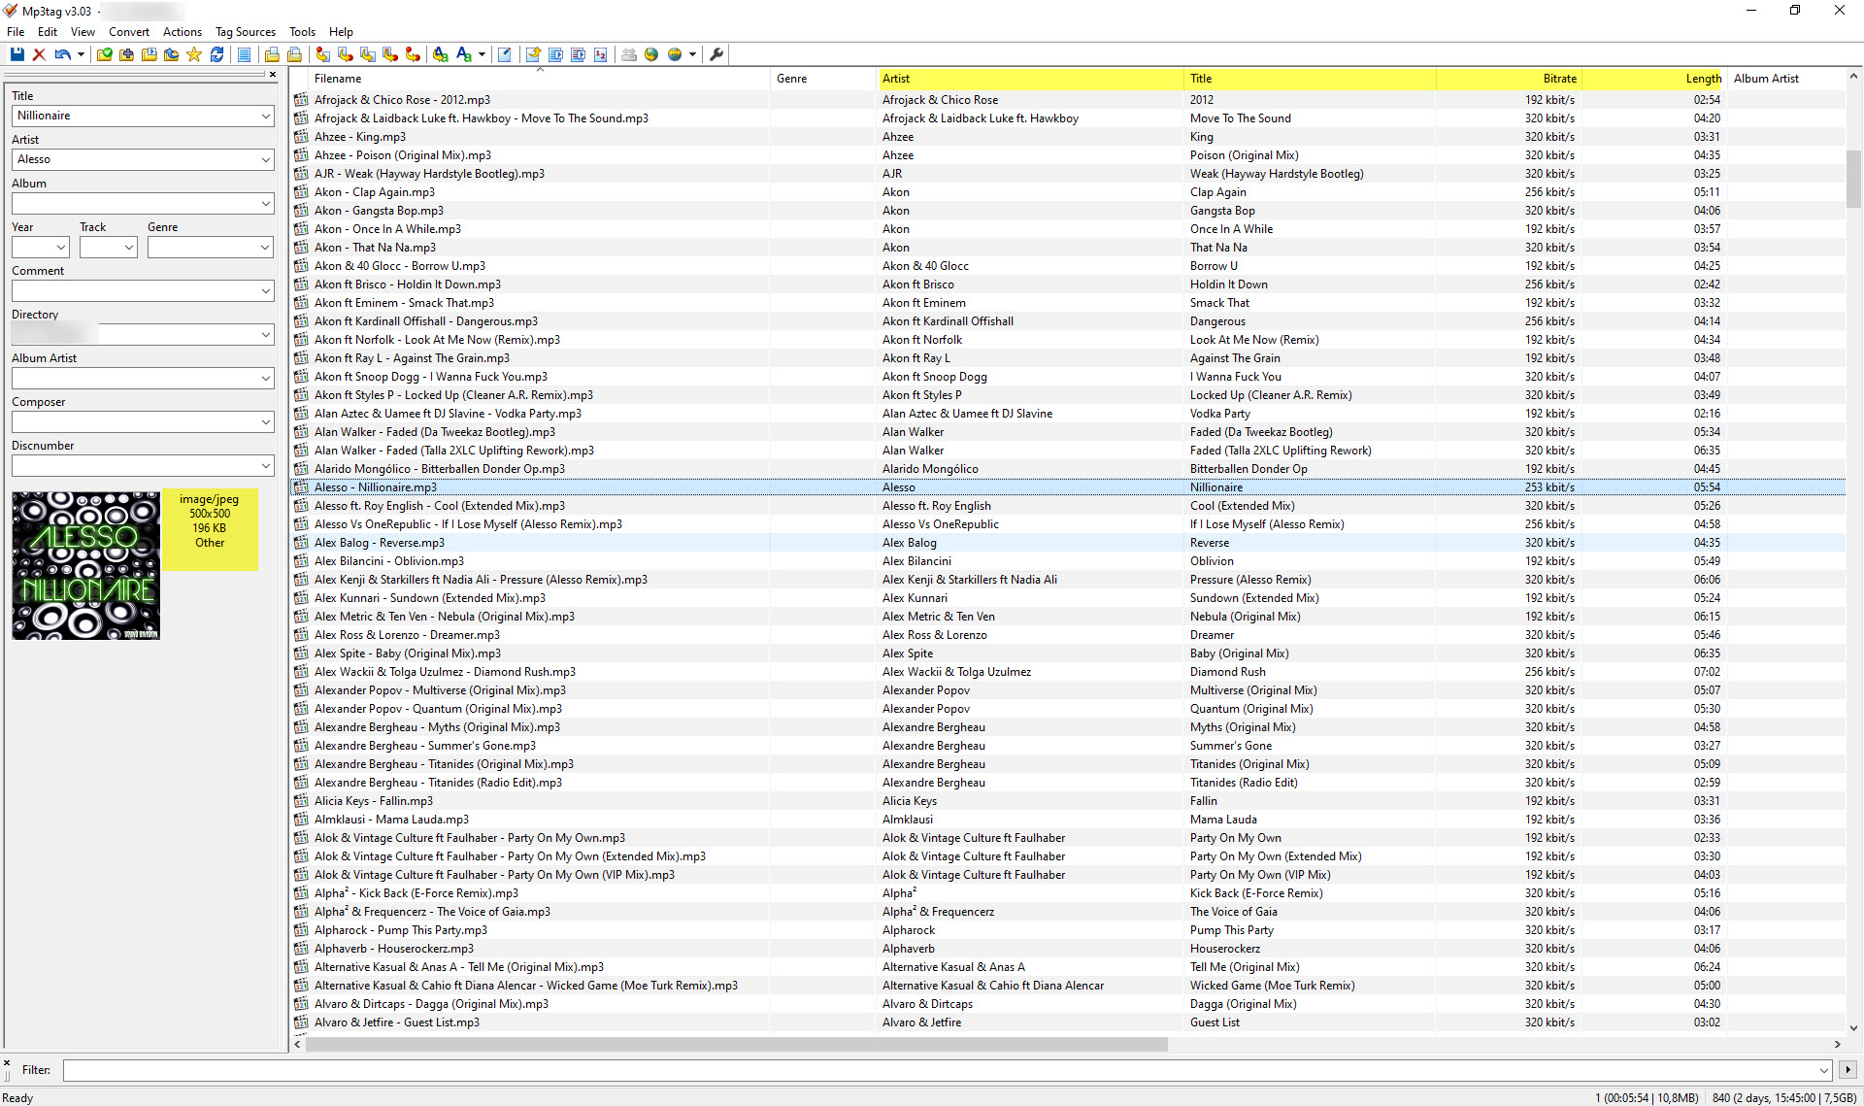
Task: Open the File menu
Action: 16,32
